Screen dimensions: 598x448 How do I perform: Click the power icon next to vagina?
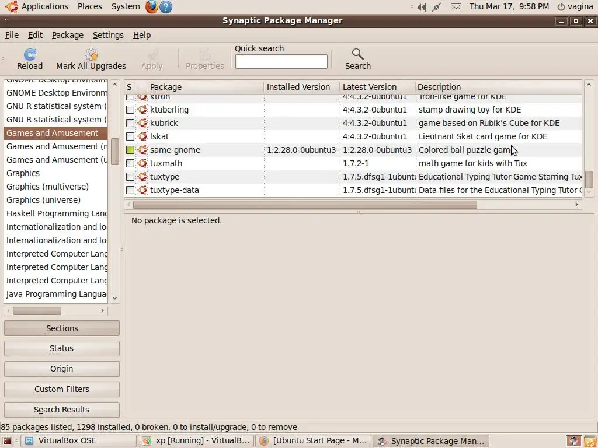561,7
